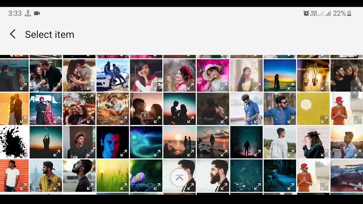Expand preview of man in denim shirt with sunglasses
363x204 pixels.
click(291, 120)
